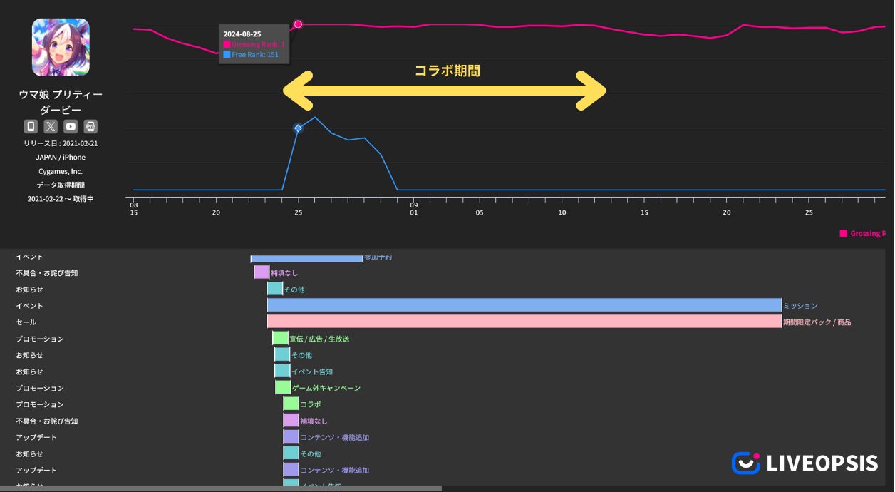Click the イベント label on ミッション row

tap(30, 306)
